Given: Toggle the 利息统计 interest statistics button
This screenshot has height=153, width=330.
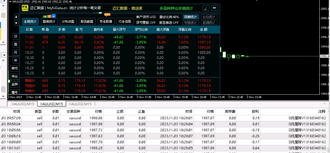Looking at the screenshot, I should [191, 23].
